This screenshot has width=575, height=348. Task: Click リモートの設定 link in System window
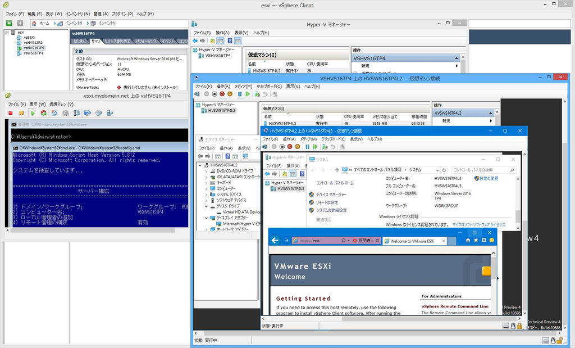(x=327, y=202)
